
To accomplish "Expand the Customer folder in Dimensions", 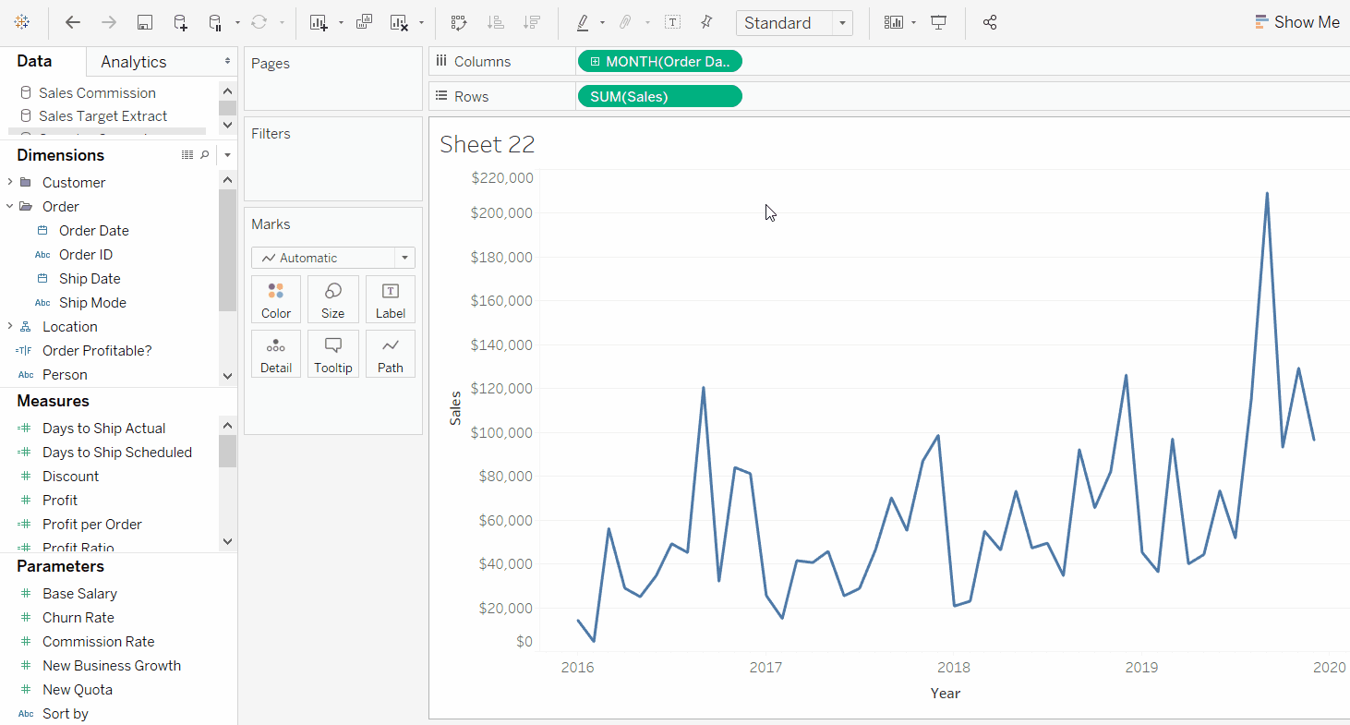I will (x=10, y=183).
